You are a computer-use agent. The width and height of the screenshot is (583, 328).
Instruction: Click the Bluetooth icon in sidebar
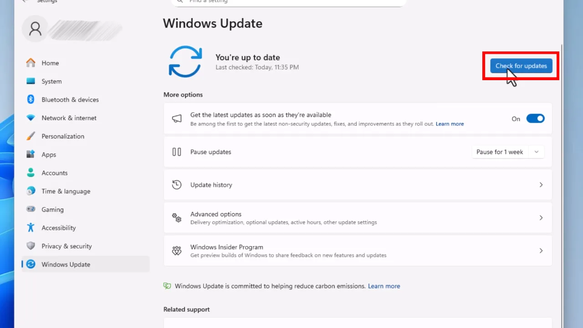31,99
